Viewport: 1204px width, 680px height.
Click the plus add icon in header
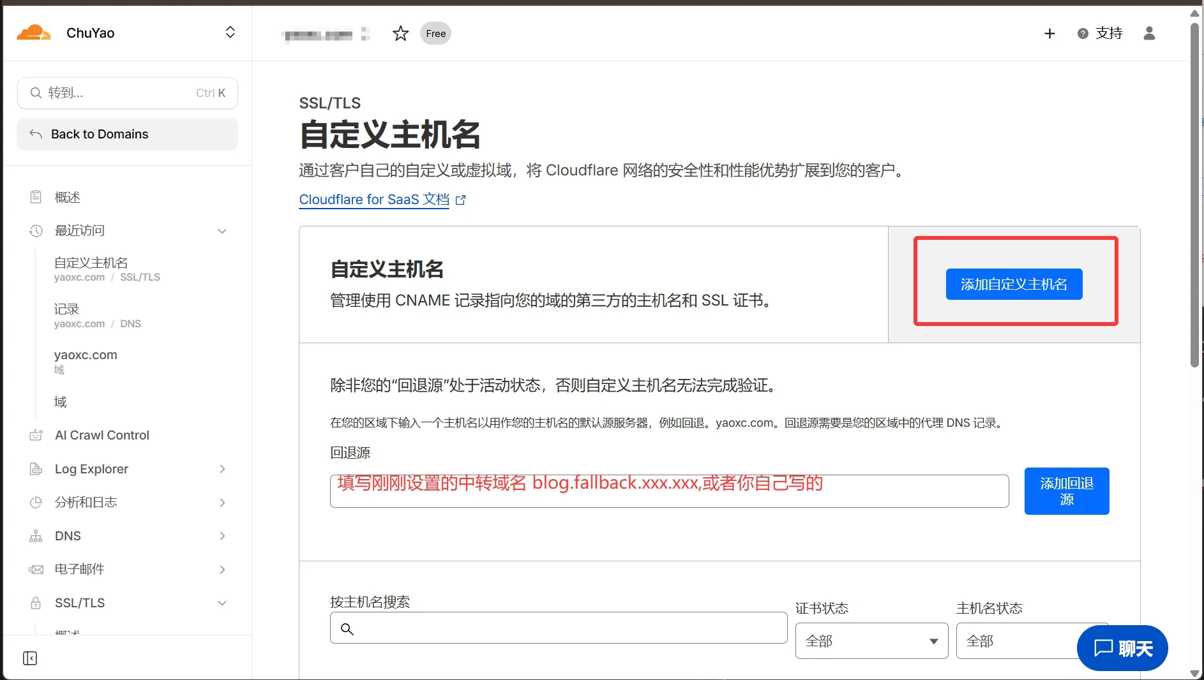pos(1050,33)
